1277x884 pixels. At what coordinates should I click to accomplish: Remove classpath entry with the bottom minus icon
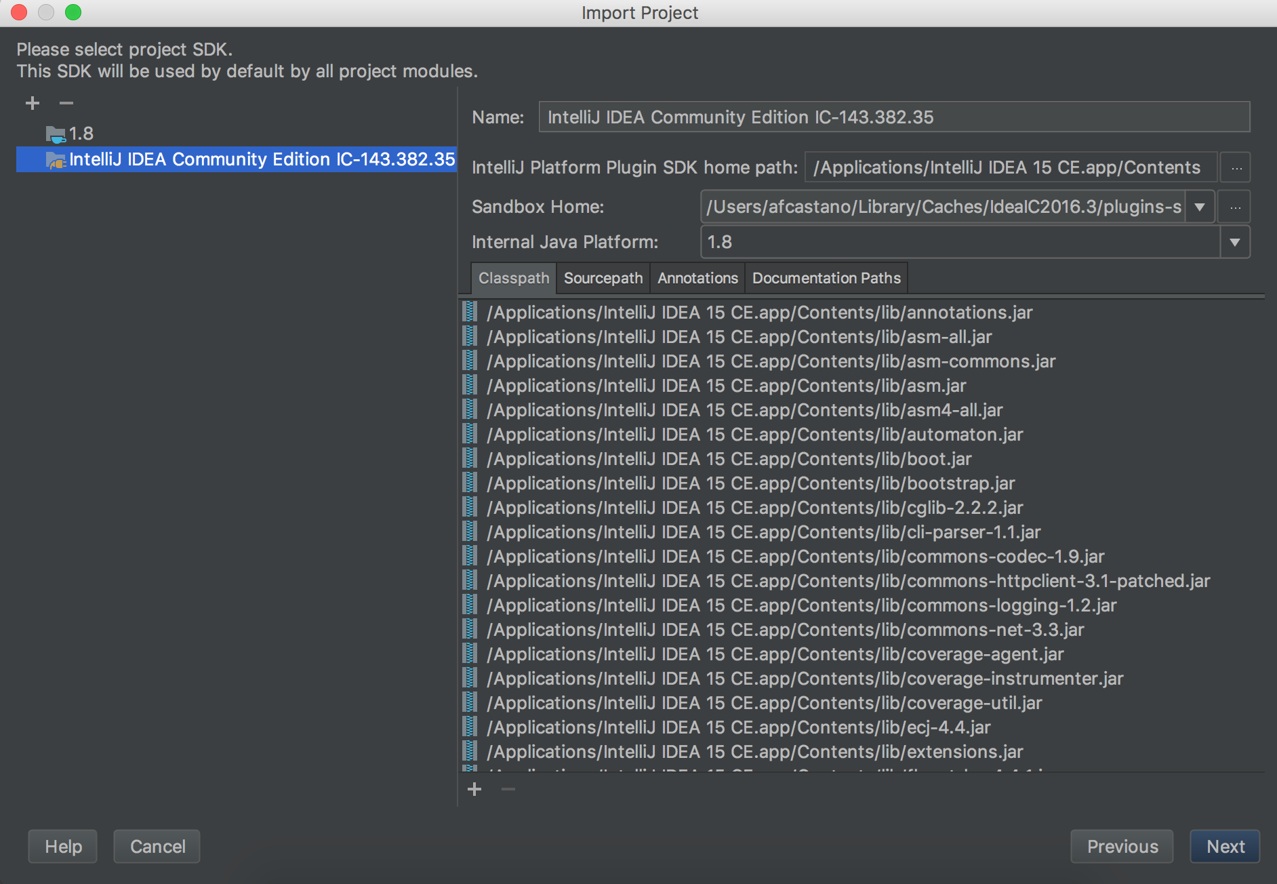[508, 789]
